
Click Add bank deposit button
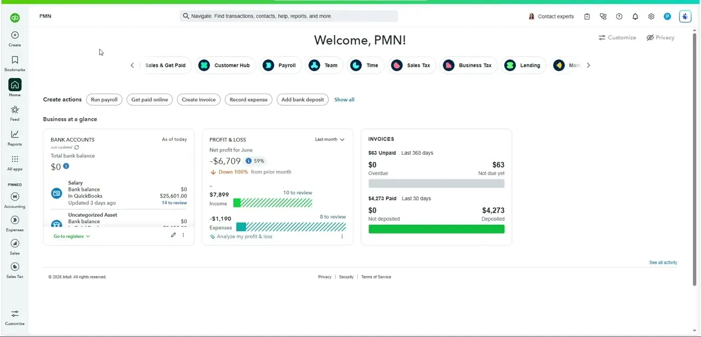click(x=302, y=100)
